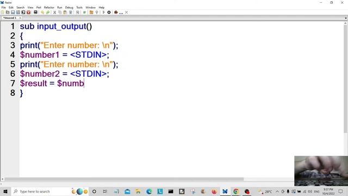This screenshot has width=348, height=196.
Task: Open the Tools menu
Action: pyautogui.click(x=79, y=7)
